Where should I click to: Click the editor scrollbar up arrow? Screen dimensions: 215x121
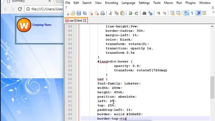212,26
